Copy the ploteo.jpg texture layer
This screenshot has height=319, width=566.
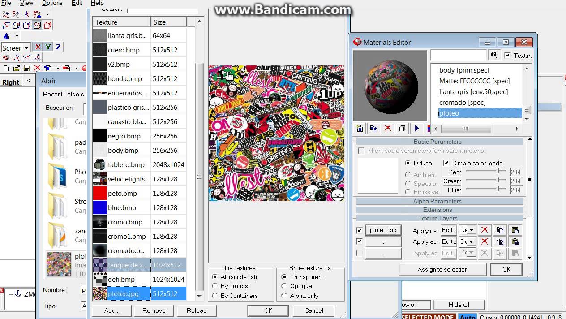click(500, 230)
